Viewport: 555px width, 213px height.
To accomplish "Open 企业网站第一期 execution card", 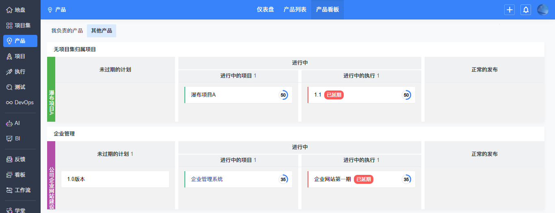I will point(362,179).
